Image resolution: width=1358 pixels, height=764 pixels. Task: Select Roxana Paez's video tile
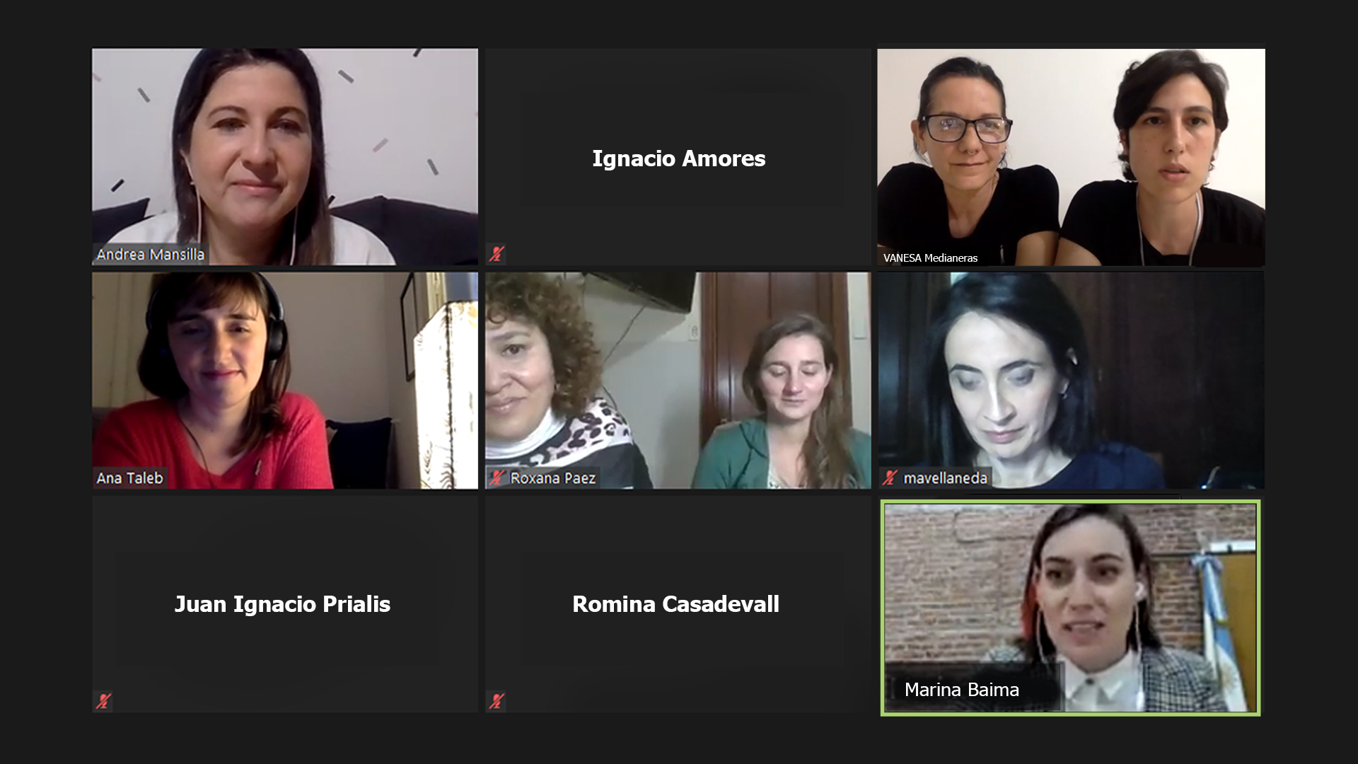pyautogui.click(x=678, y=381)
